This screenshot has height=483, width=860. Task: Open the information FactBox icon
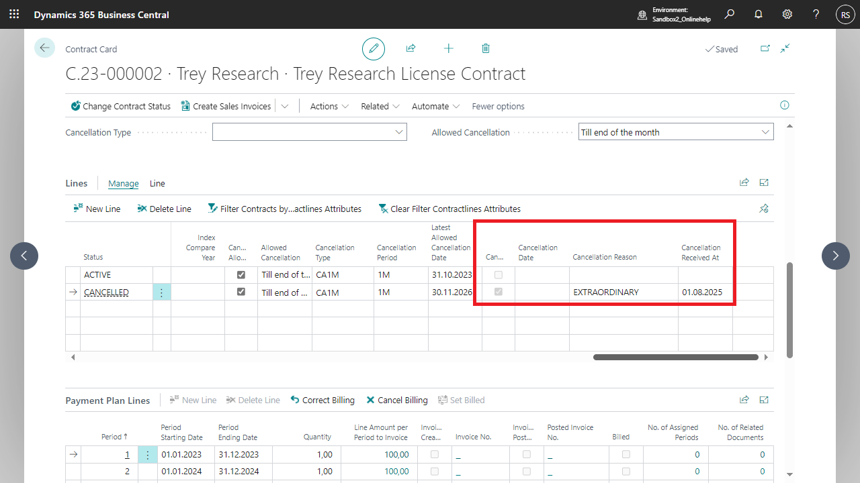click(784, 105)
